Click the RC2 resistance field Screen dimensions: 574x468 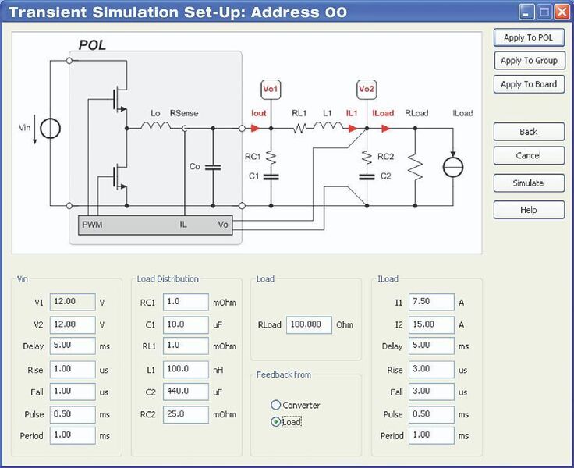coord(186,414)
